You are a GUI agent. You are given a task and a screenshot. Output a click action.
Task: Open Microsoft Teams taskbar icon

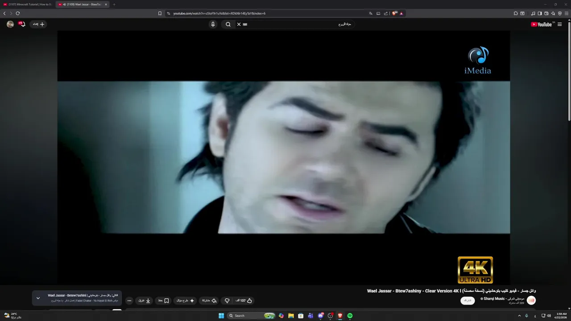(310, 316)
